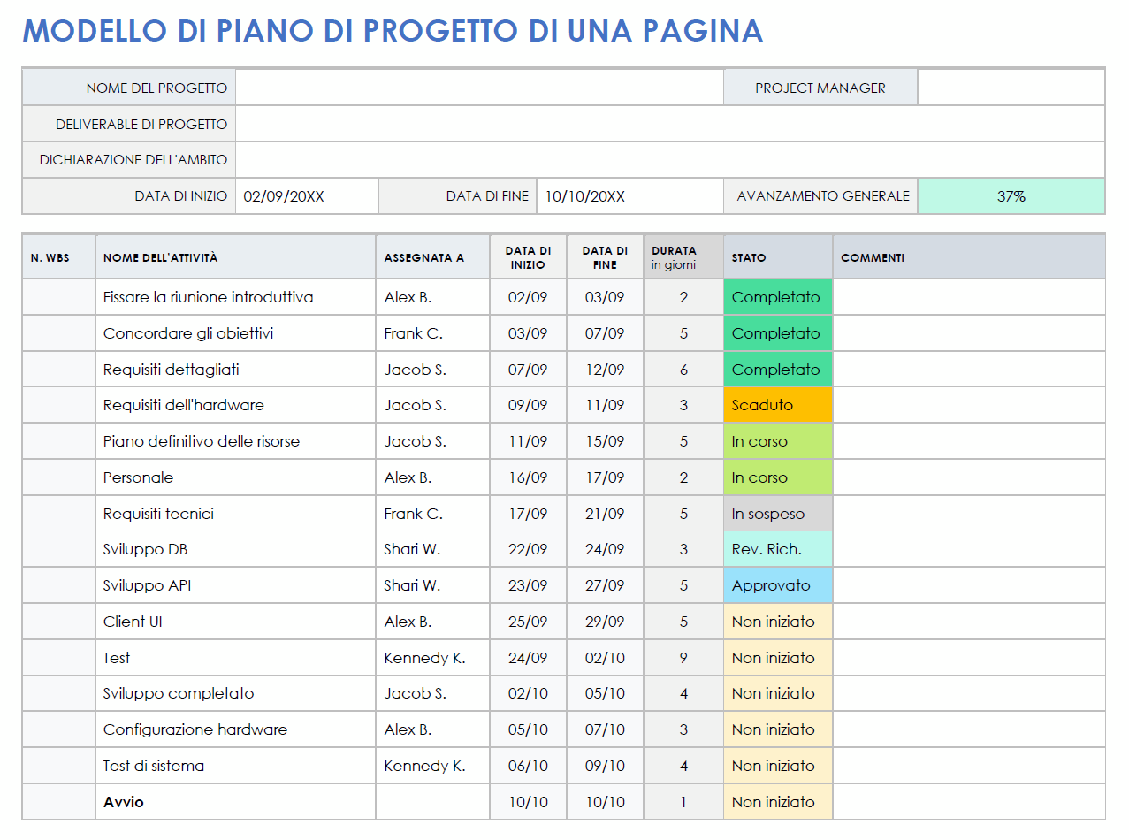Click the Kennedy K. assignee cell for Test

(431, 657)
